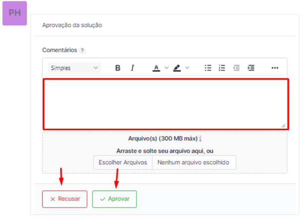The image size is (305, 221).
Task: Decrease indent of the comment text
Action: coord(237,68)
